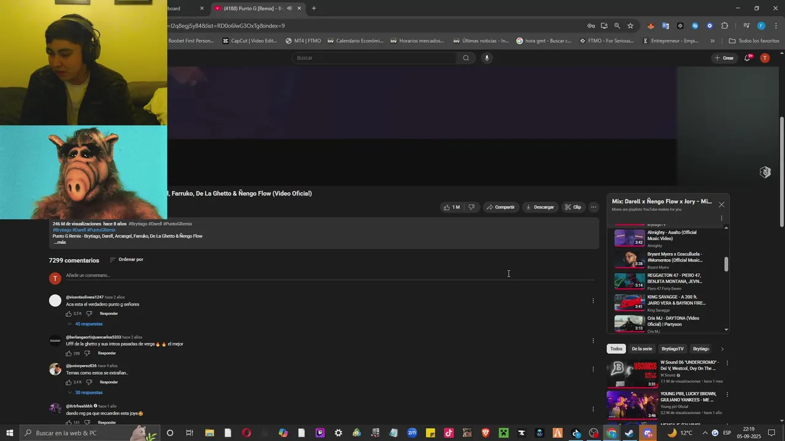Select the BrytiagoTV chip
The image size is (785, 441).
[673, 349]
